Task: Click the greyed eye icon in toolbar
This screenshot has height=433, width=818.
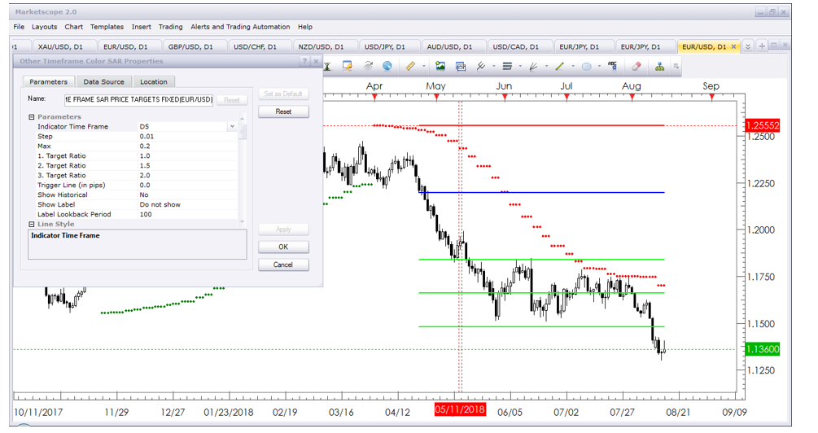Action: tap(369, 66)
